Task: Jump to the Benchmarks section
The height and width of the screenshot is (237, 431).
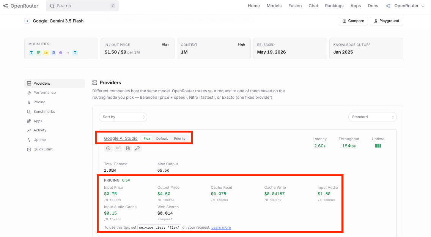Action: pyautogui.click(x=44, y=112)
